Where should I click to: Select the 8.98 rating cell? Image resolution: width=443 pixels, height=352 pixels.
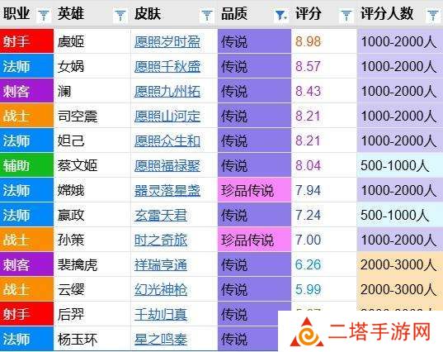point(324,41)
